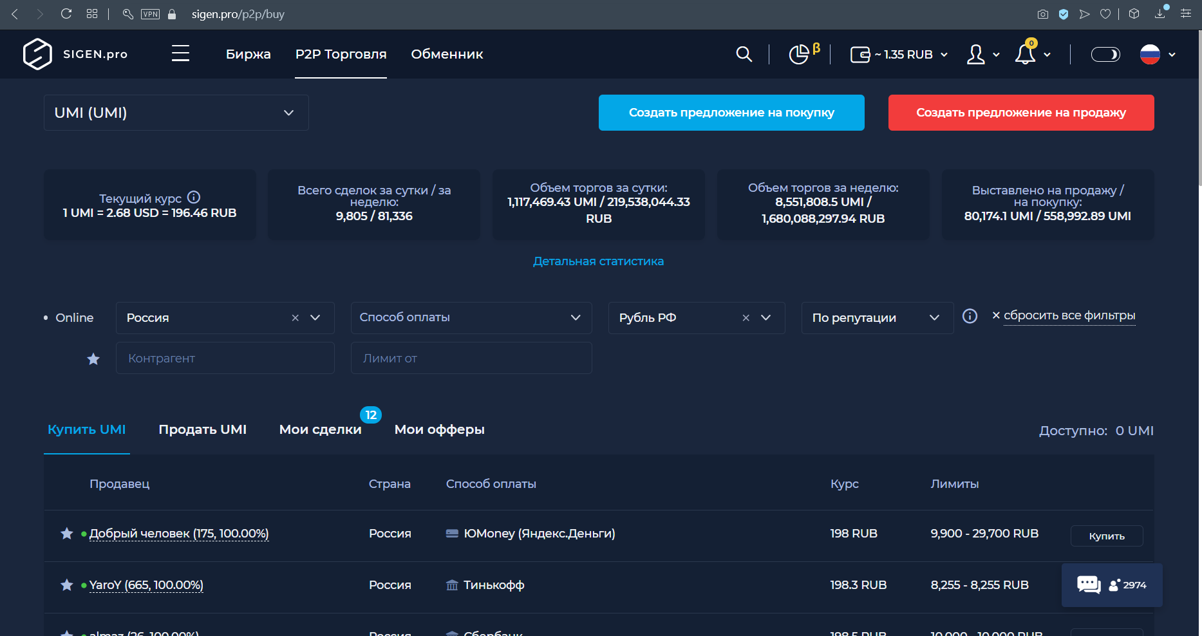Click the address bar showing sigen.pro/p2p/buy
The height and width of the screenshot is (636, 1202).
pos(238,14)
